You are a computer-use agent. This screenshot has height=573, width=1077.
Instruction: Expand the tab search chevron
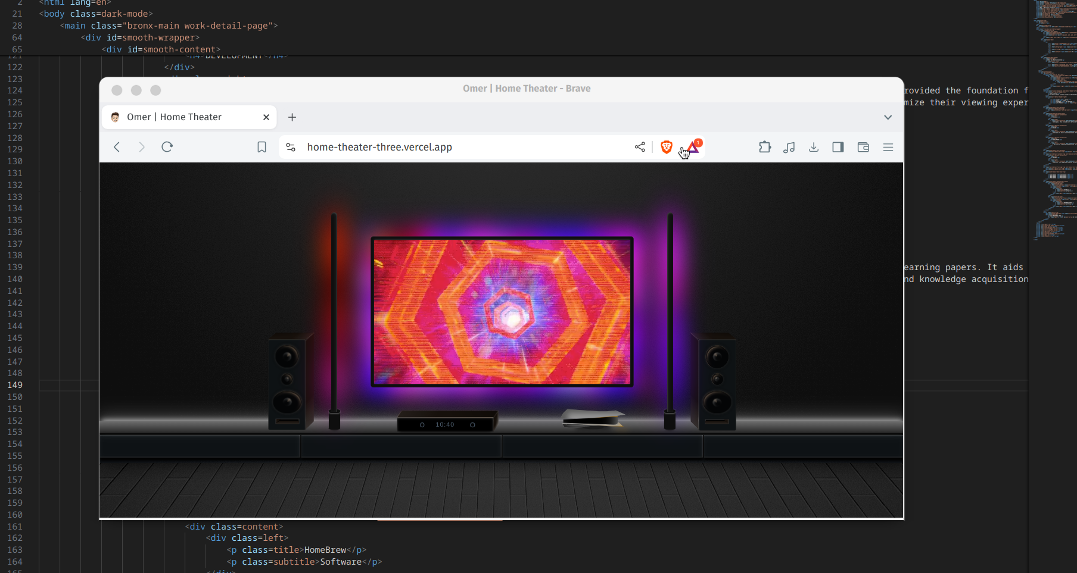click(x=888, y=117)
